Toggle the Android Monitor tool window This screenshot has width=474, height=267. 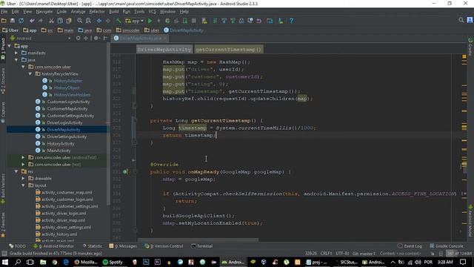(x=53, y=246)
